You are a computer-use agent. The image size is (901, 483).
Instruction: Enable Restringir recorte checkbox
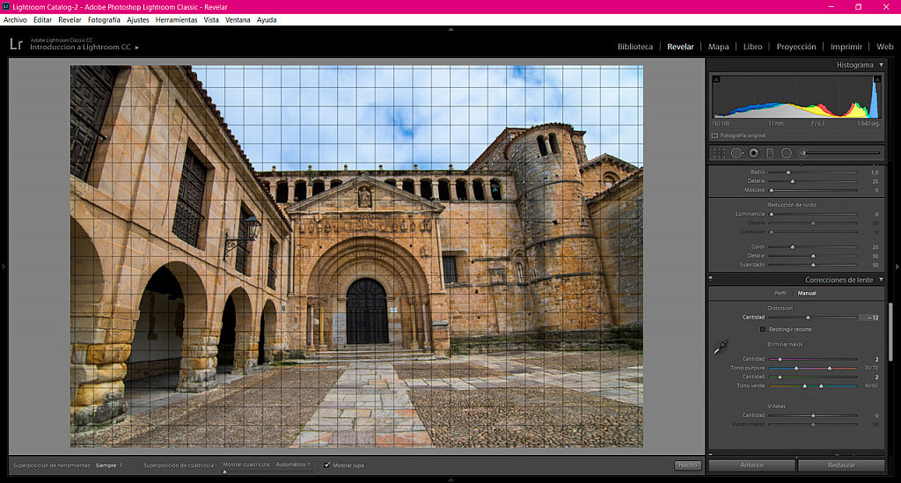click(763, 330)
